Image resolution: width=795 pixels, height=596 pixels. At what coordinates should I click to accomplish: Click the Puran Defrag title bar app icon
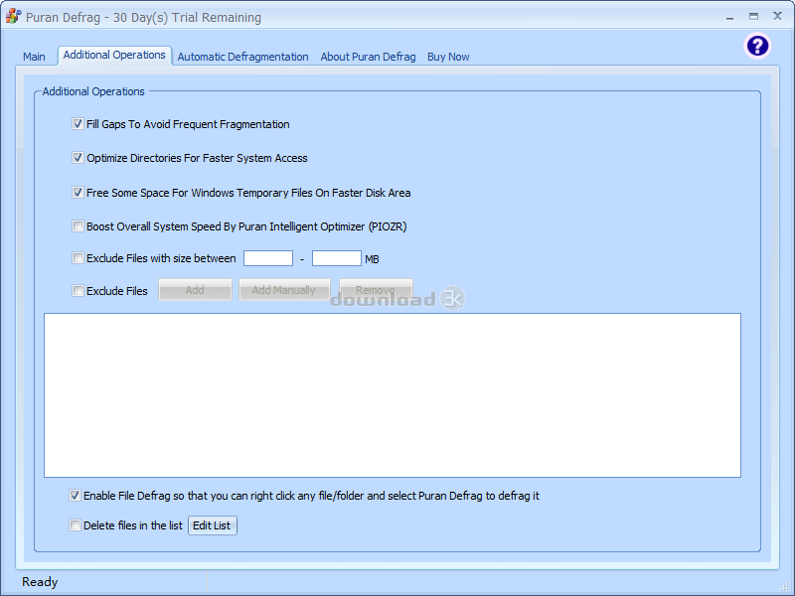(13, 17)
